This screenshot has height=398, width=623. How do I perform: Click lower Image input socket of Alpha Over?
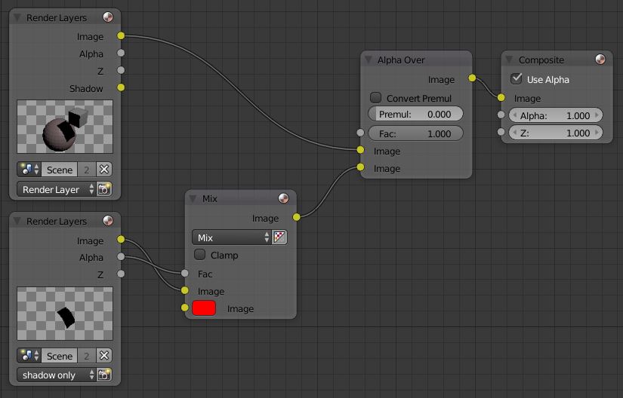pyautogui.click(x=360, y=167)
